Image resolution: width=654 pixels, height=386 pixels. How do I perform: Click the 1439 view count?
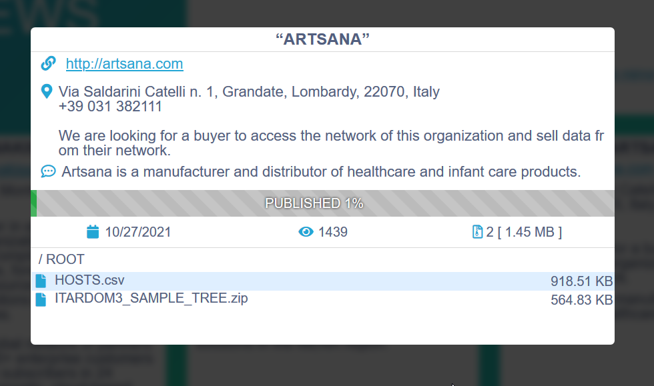point(332,232)
